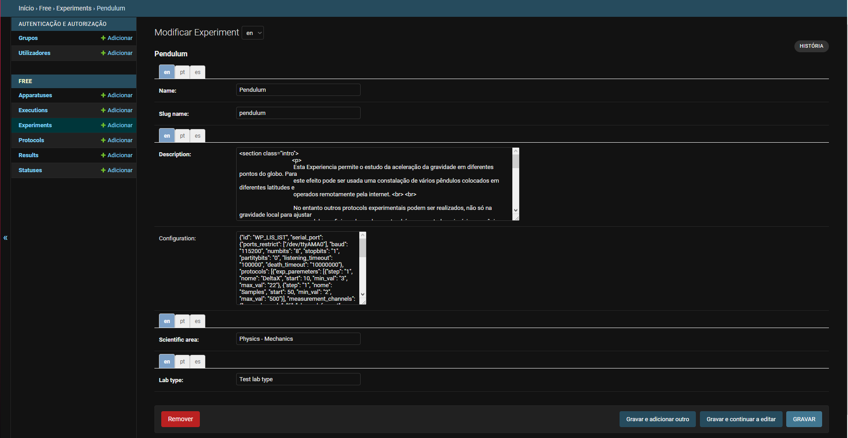Select the 'es' tab above Lab type
848x438 pixels.
tap(198, 362)
